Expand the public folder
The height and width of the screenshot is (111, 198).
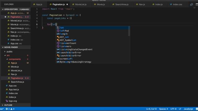click(x=5, y=51)
